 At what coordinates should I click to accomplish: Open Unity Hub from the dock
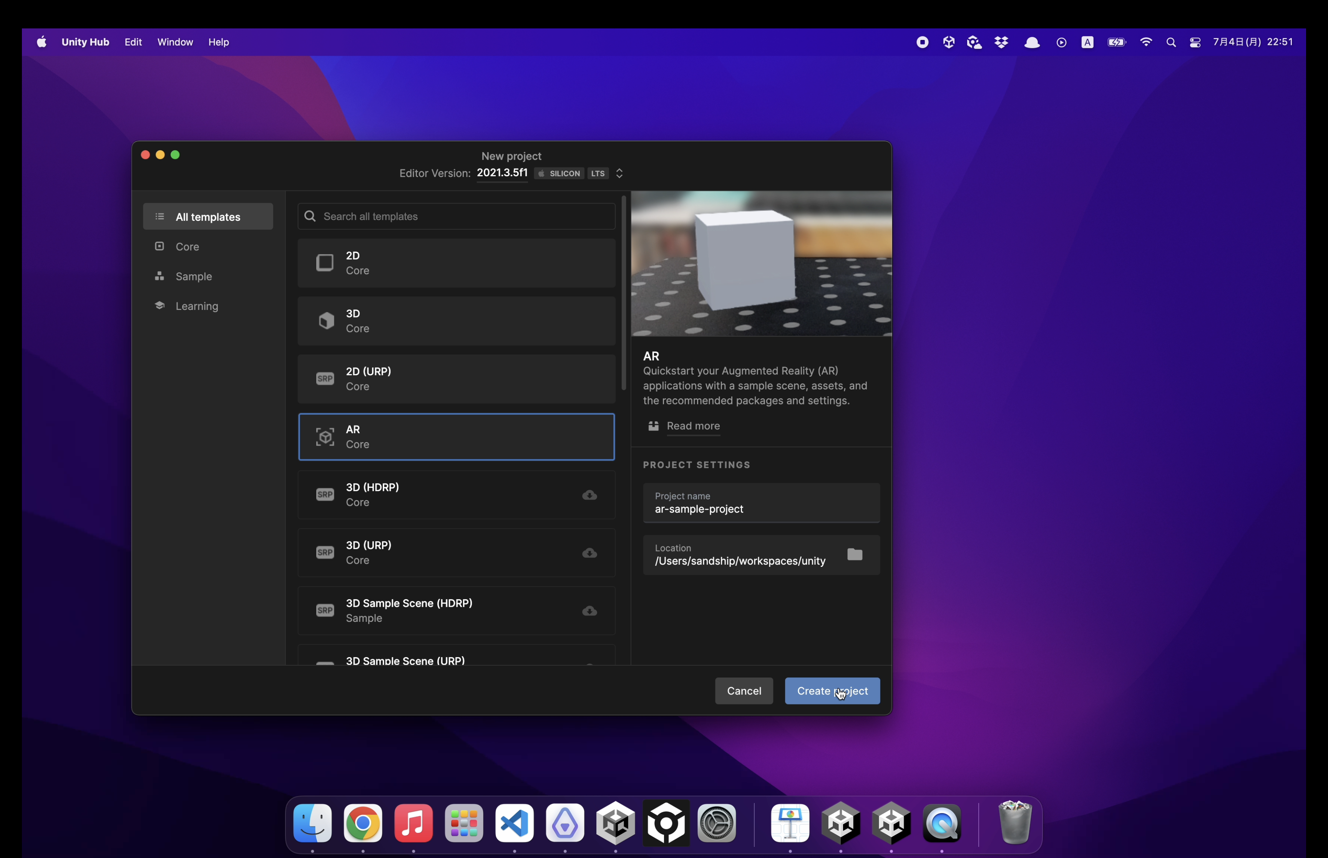tap(615, 823)
